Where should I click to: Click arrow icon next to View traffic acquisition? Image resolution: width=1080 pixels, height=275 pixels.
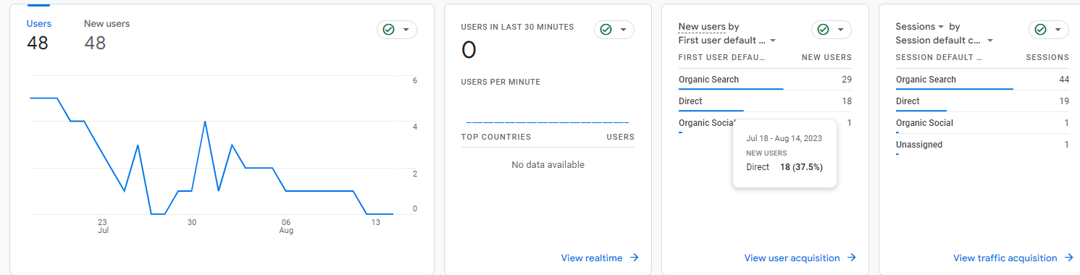(1069, 258)
